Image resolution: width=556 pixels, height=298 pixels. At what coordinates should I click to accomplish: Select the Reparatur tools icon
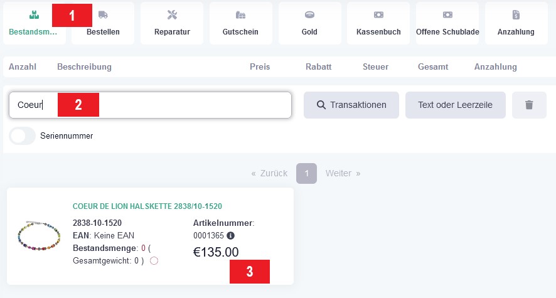click(172, 15)
